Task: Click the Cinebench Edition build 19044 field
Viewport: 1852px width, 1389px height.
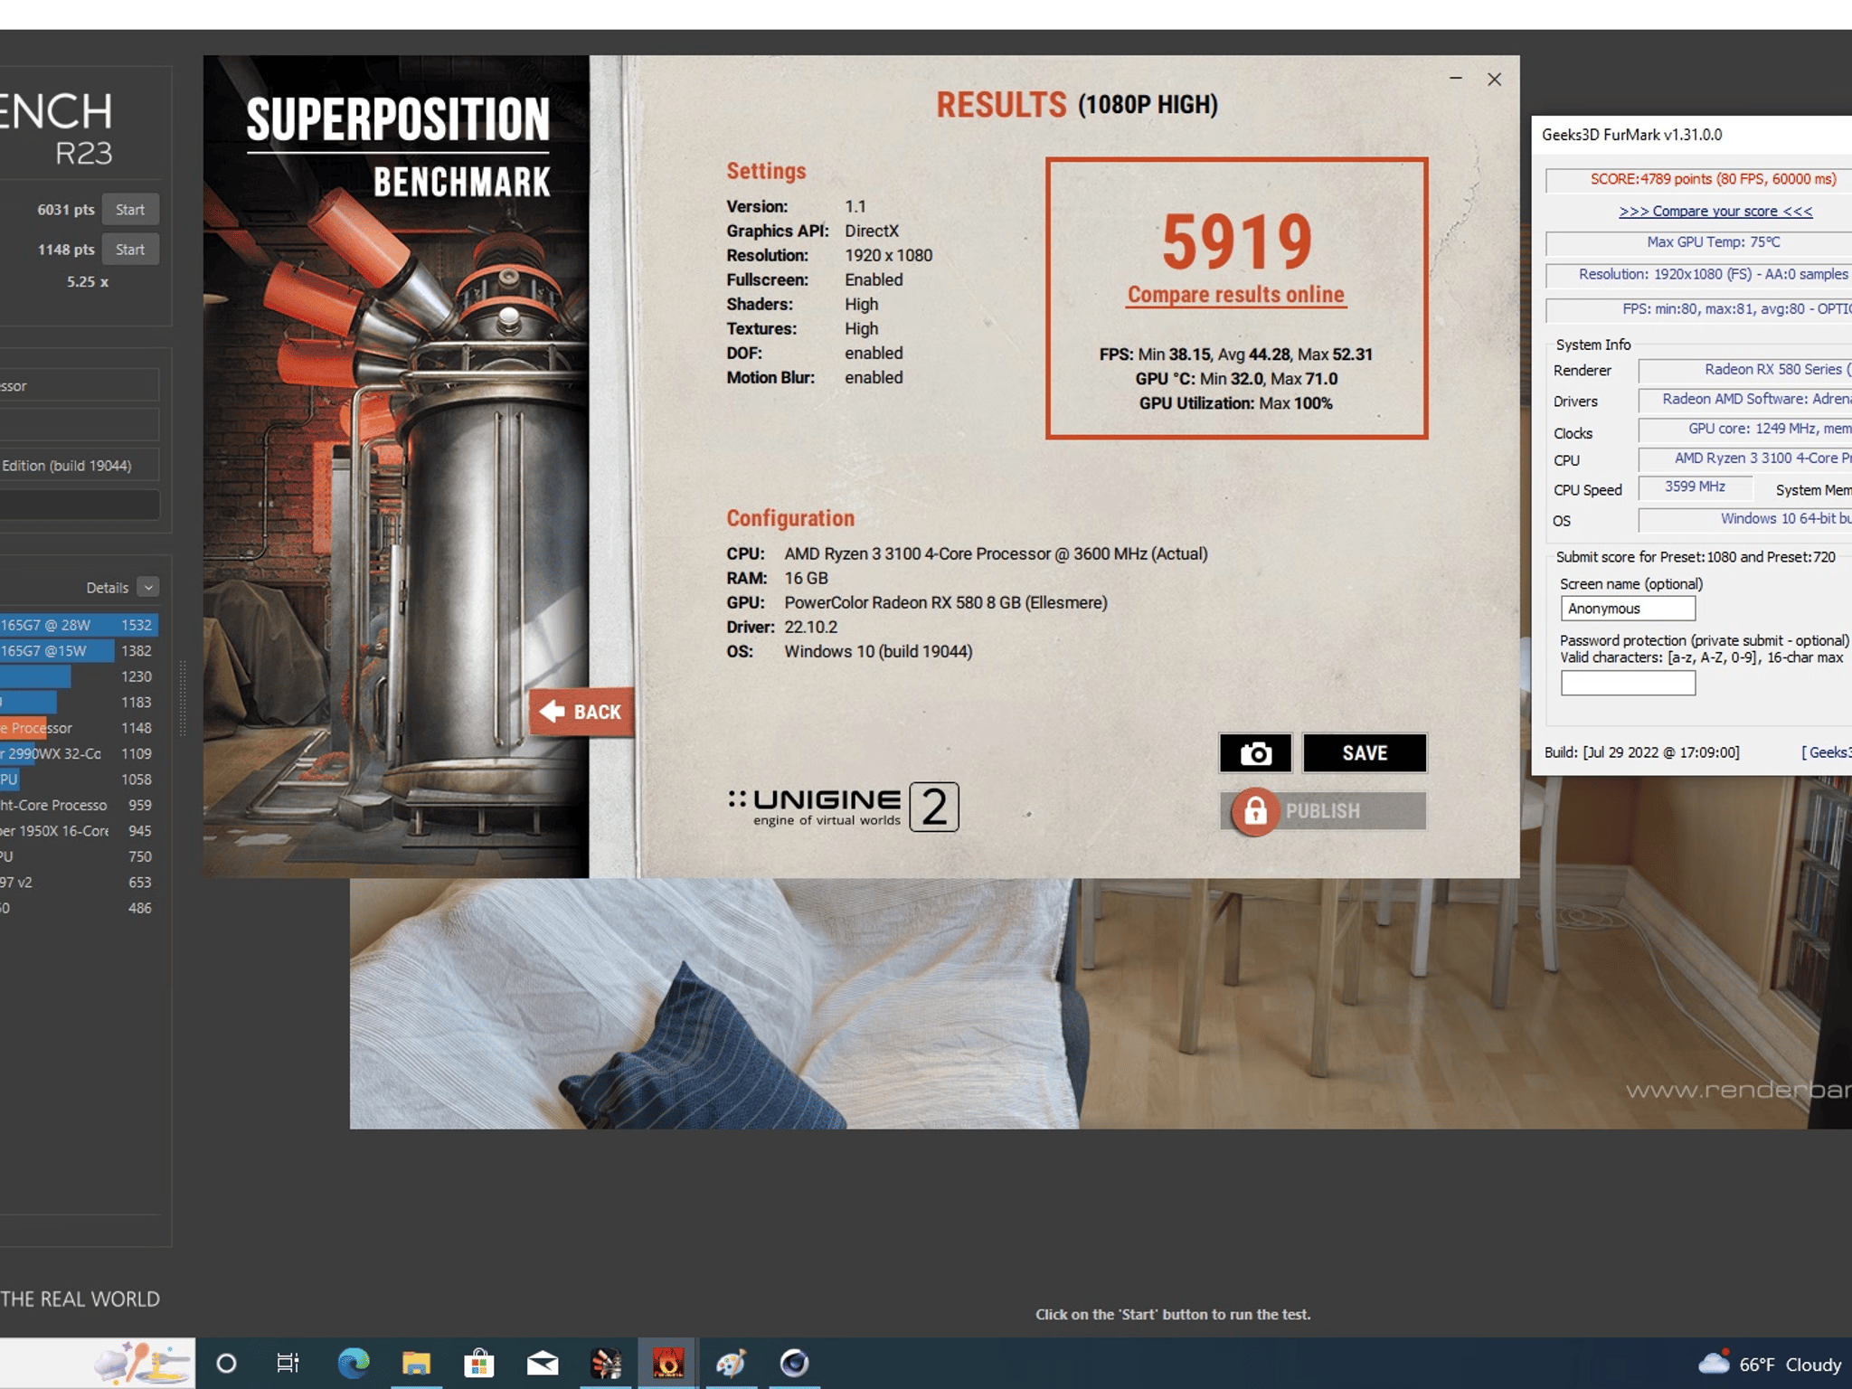Action: coord(80,465)
